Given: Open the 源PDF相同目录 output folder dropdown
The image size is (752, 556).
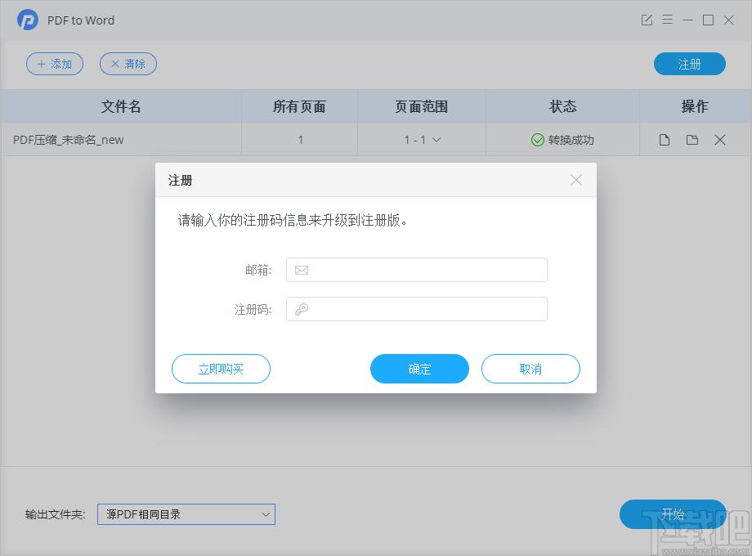Looking at the screenshot, I should point(186,514).
